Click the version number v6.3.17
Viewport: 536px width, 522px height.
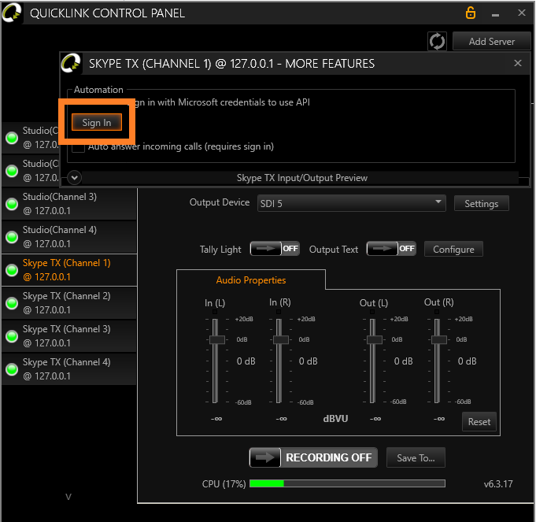(x=498, y=483)
